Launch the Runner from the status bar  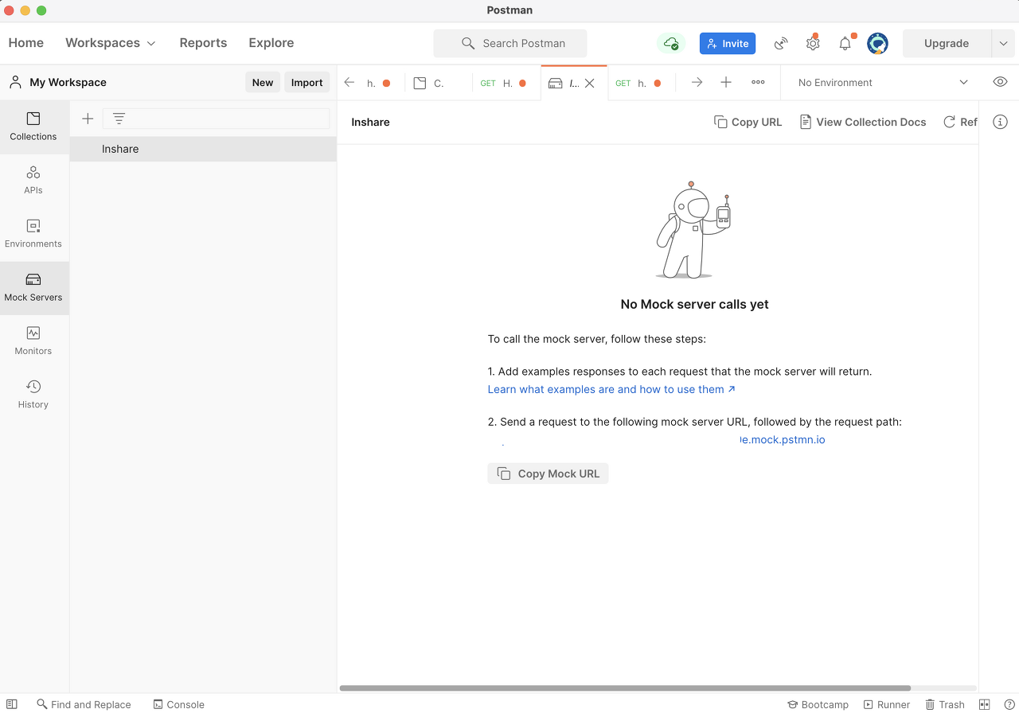pyautogui.click(x=887, y=704)
